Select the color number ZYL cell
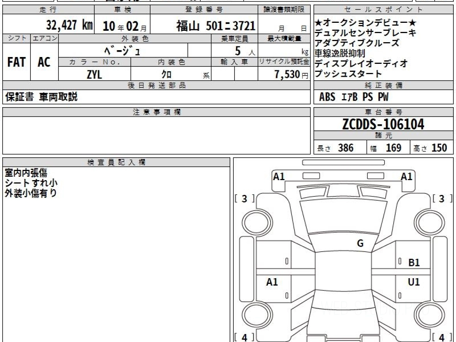Viewport: 456px width, 342px height. point(94,75)
